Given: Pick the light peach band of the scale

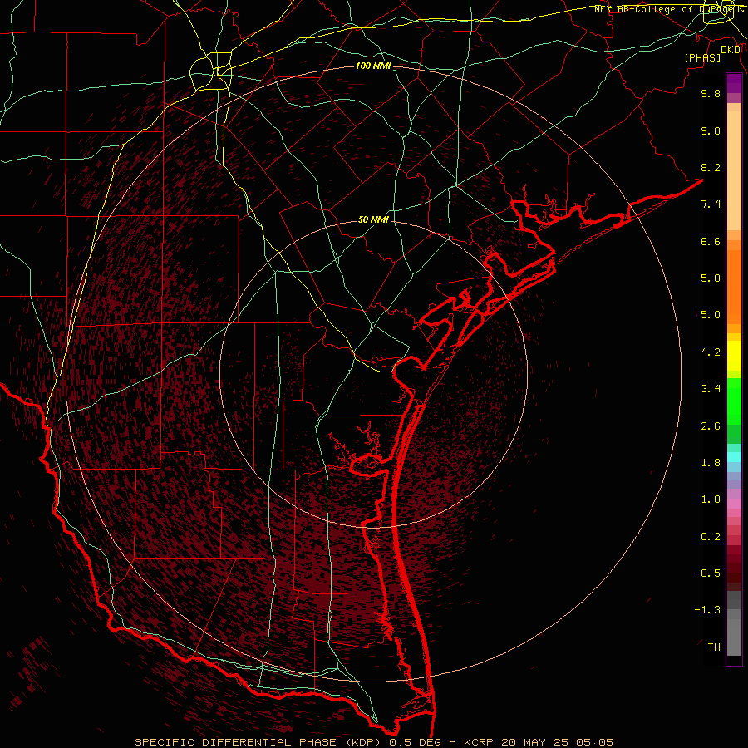Looking at the screenshot, I should point(734,170).
